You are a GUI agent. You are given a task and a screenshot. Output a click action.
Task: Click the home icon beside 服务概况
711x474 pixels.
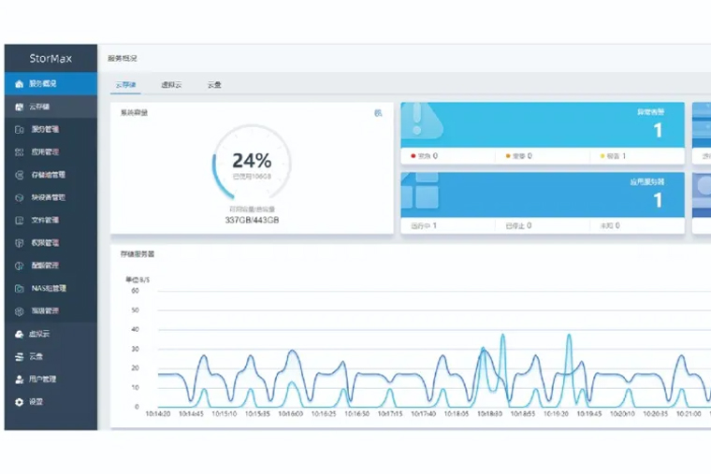coord(19,84)
